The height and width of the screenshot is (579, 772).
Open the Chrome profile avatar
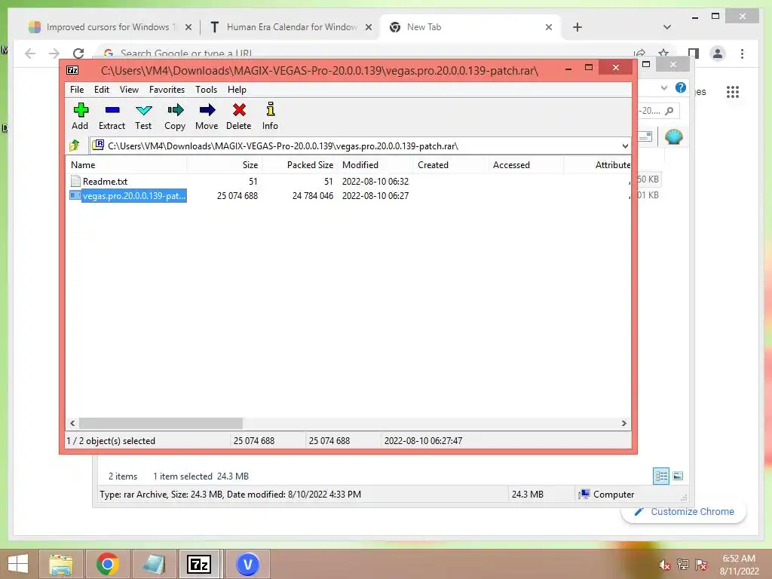click(x=718, y=54)
